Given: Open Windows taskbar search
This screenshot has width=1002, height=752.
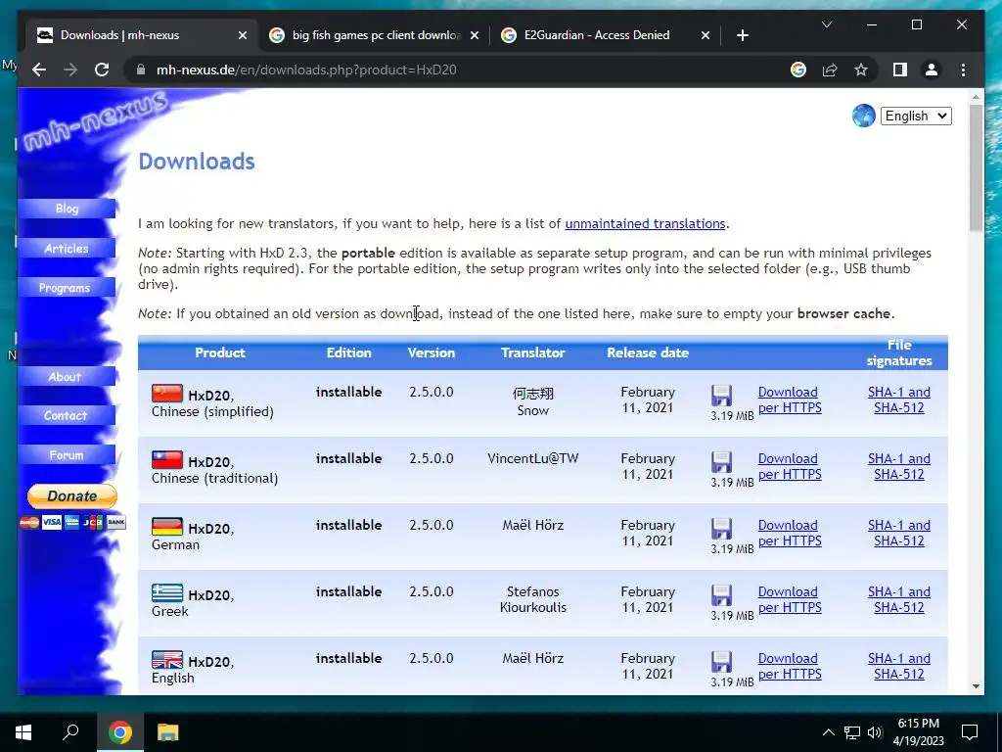Looking at the screenshot, I should [70, 732].
